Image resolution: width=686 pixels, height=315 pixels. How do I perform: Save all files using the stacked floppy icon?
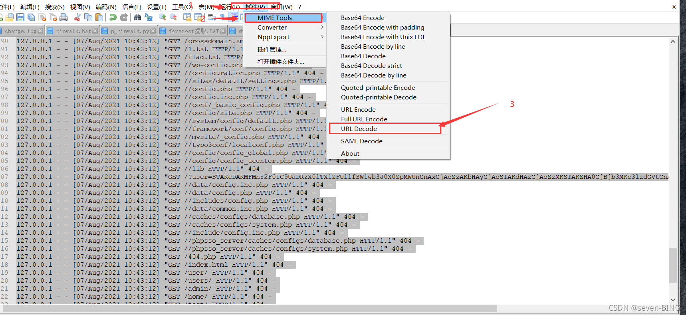coord(31,17)
